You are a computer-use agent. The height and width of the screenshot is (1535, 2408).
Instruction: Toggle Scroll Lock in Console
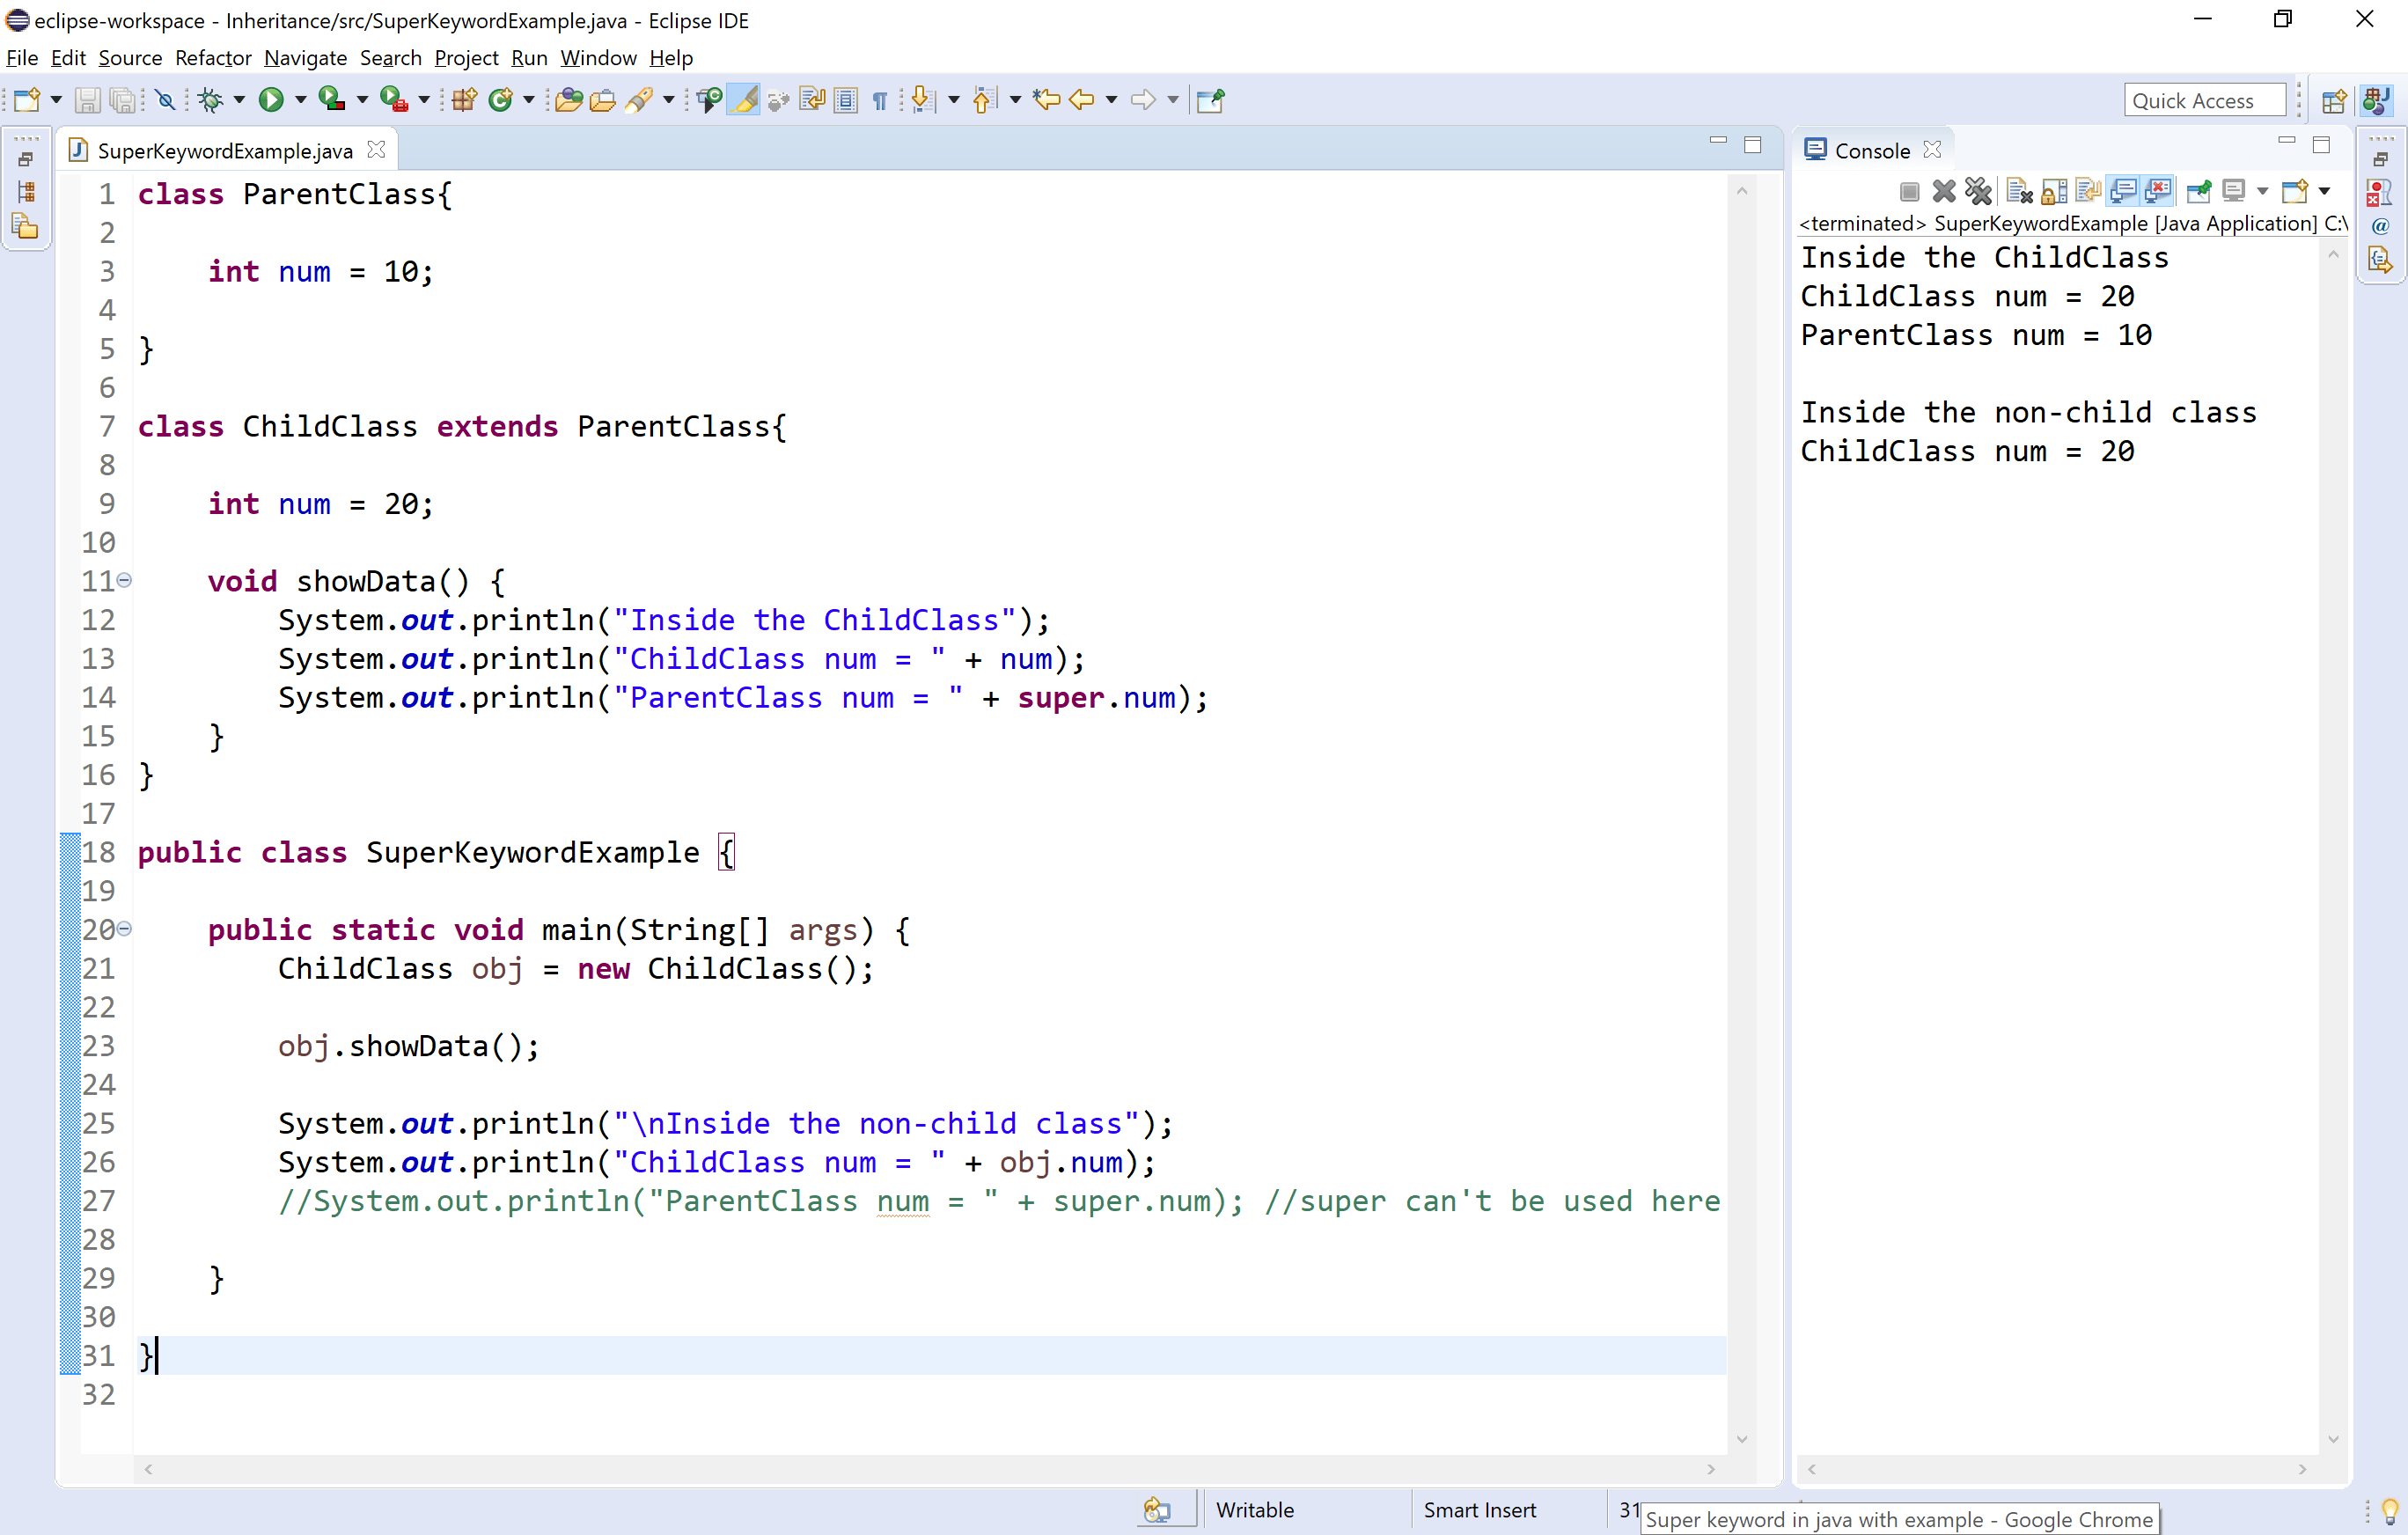tap(2054, 191)
